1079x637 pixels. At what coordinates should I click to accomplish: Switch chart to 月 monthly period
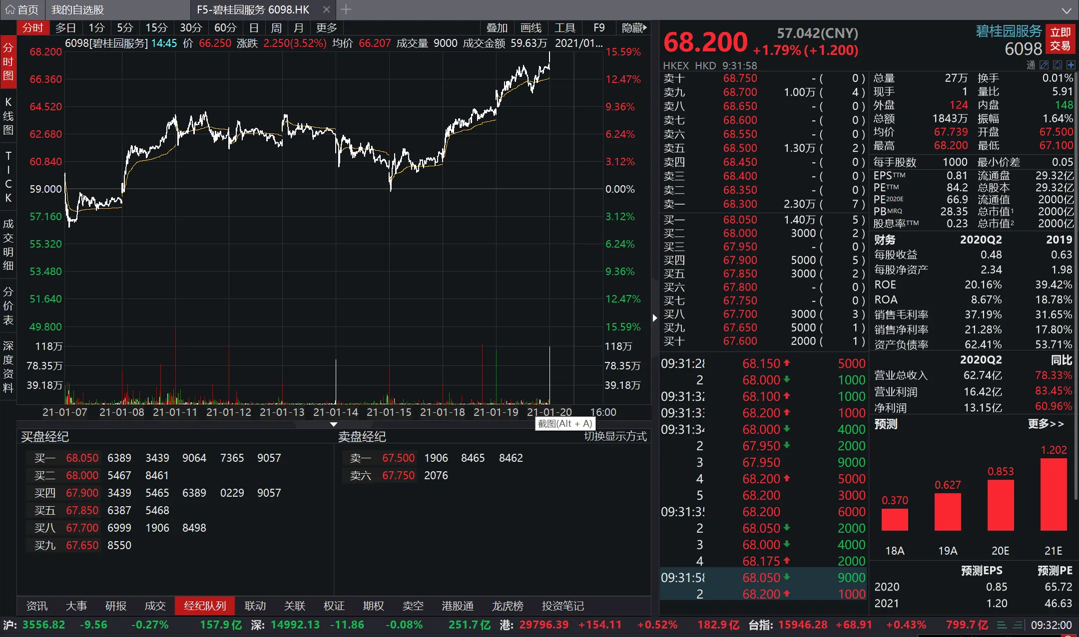point(299,28)
